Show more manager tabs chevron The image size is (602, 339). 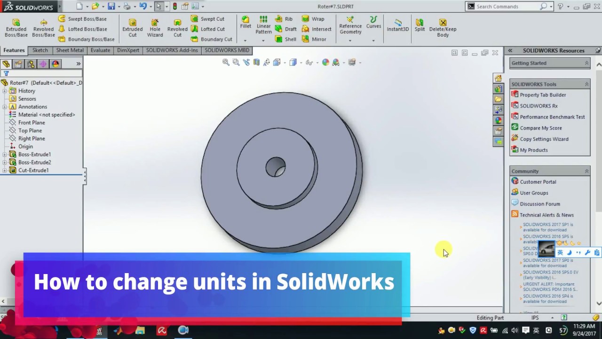click(78, 64)
